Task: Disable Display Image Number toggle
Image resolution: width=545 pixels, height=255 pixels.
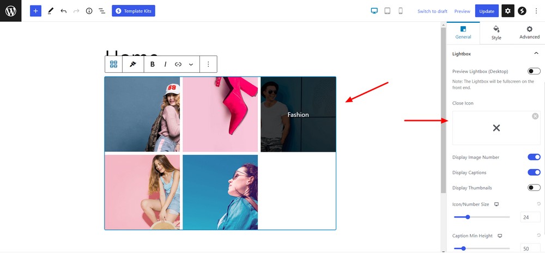Action: click(534, 157)
